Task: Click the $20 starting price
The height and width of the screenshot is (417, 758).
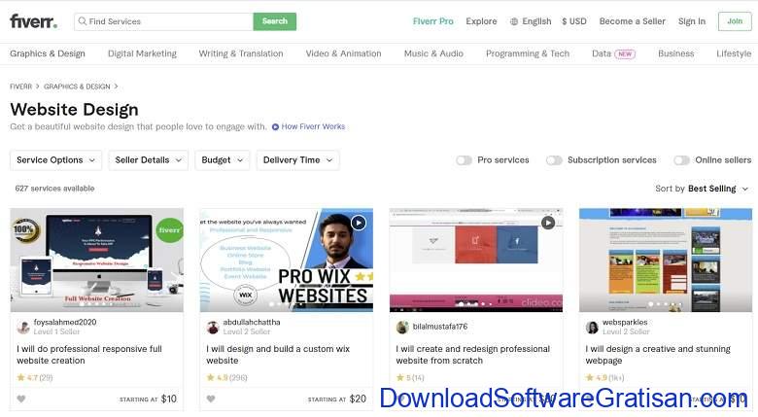Action: click(x=358, y=400)
